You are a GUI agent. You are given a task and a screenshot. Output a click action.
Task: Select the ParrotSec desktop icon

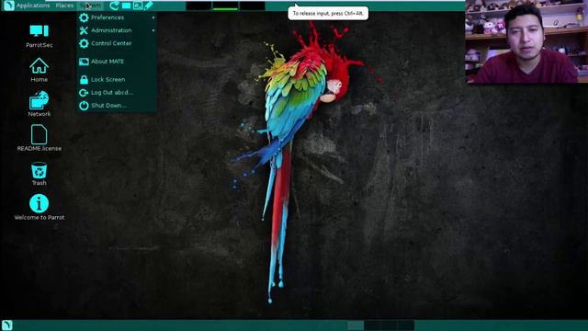click(39, 36)
